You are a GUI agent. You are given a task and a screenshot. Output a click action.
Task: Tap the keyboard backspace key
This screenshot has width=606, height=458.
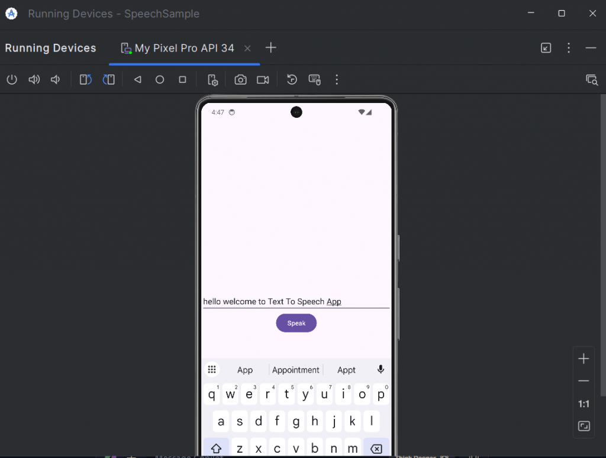pos(376,449)
